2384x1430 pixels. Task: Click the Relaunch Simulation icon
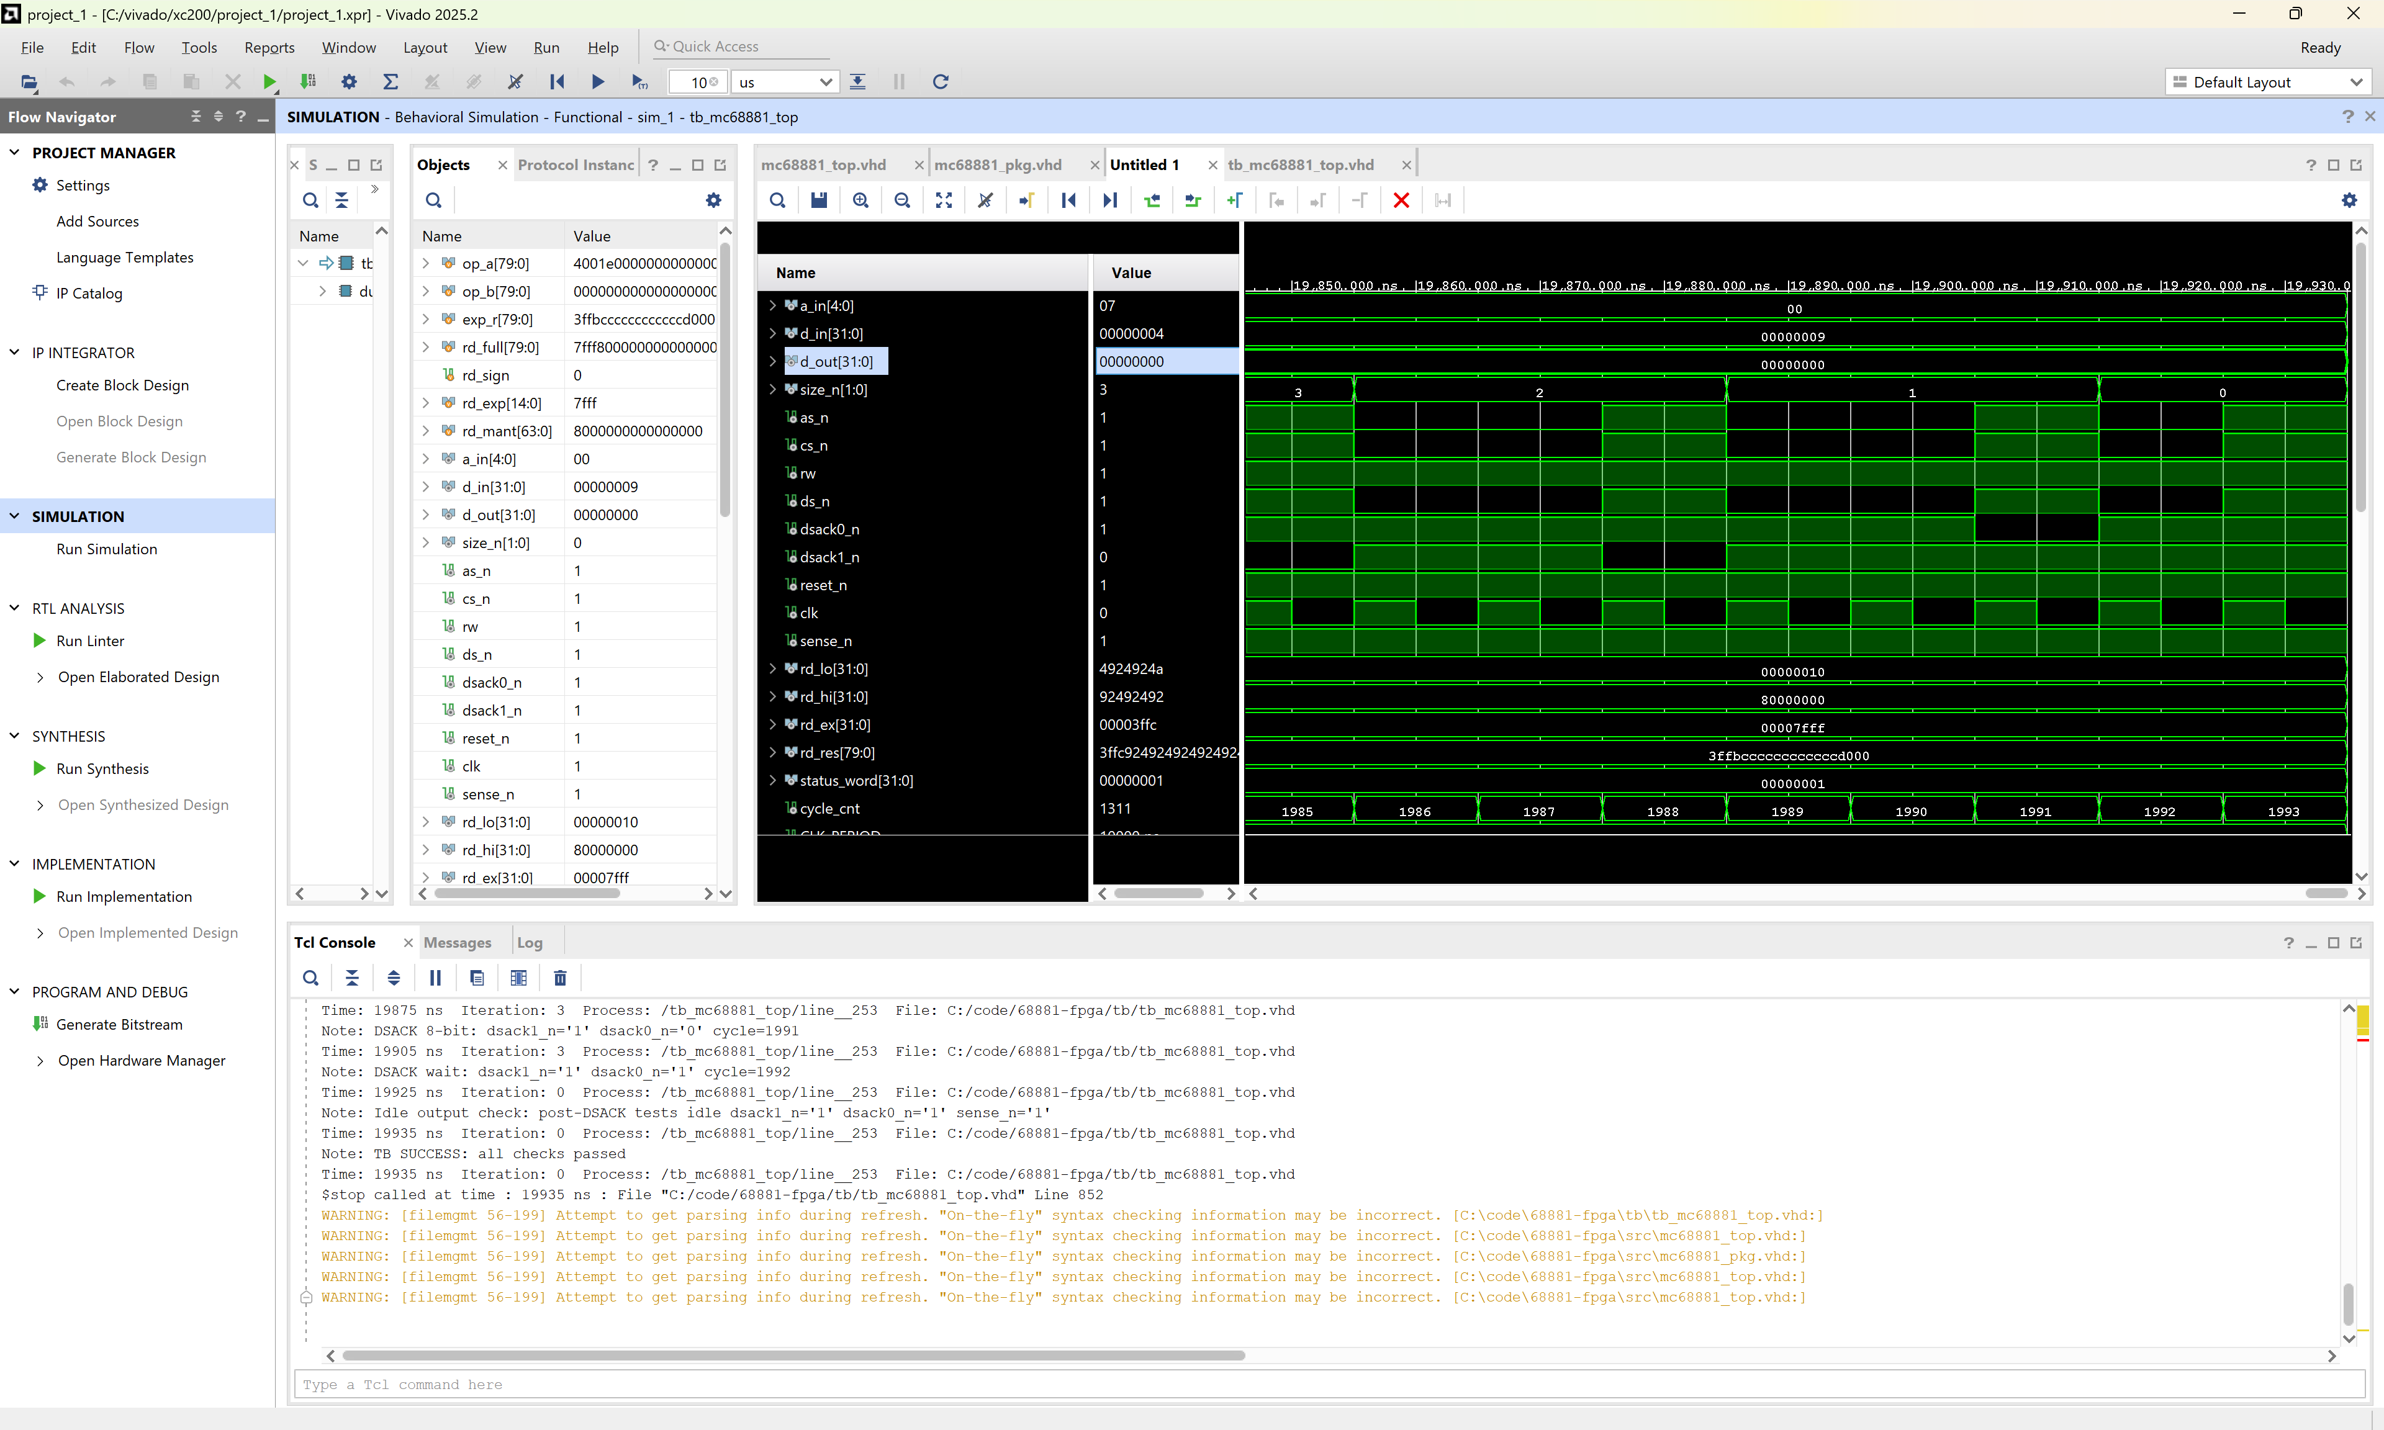pyautogui.click(x=941, y=82)
